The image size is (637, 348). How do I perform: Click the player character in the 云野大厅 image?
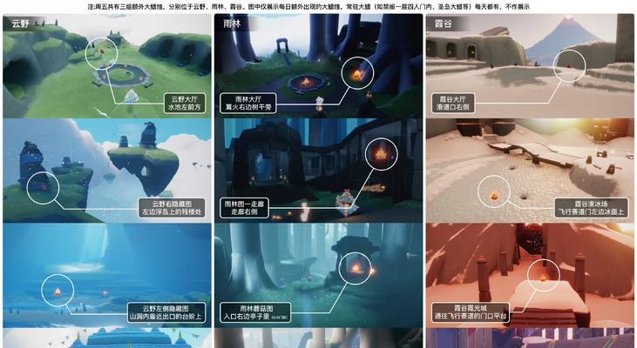click(x=131, y=97)
